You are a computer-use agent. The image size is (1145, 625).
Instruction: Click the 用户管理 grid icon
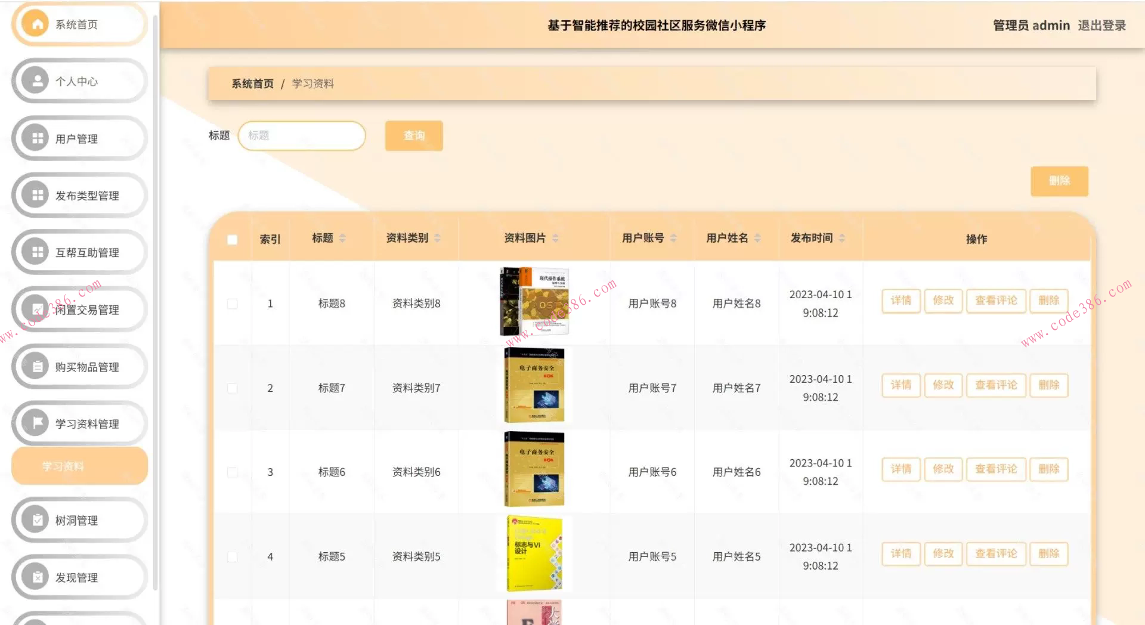click(x=37, y=138)
